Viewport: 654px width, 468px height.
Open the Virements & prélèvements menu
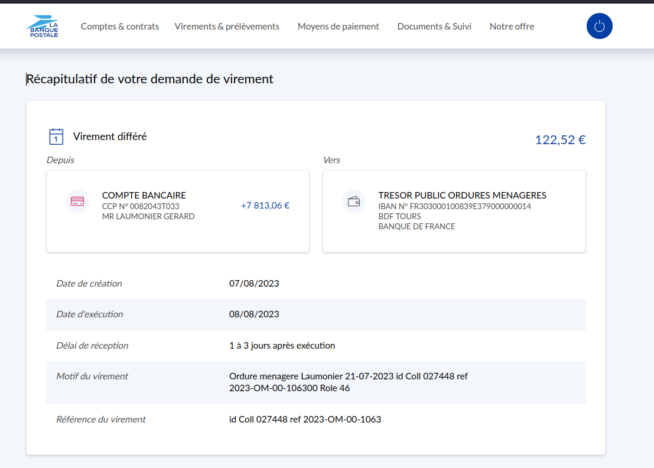tap(227, 27)
